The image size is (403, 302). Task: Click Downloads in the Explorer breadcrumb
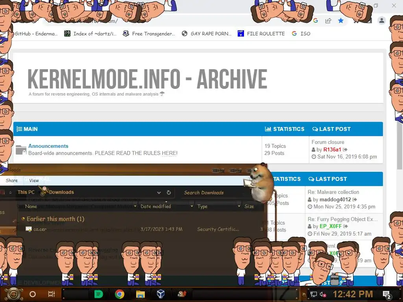click(61, 192)
